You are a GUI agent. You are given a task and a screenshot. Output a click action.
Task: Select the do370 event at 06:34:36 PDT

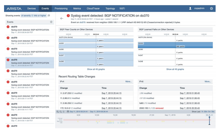click(x=30, y=29)
